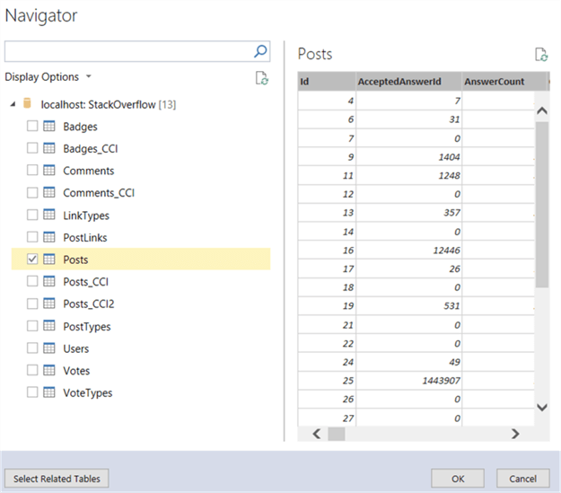This screenshot has width=561, height=493.
Task: Check the Users checkbox
Action: (32, 348)
